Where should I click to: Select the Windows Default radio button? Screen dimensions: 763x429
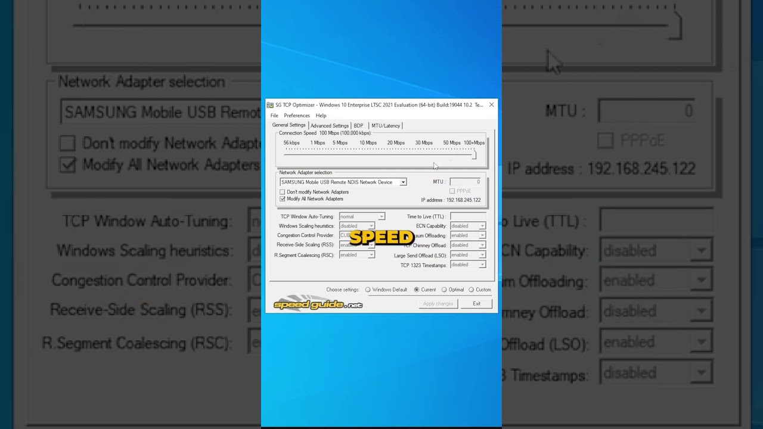368,290
